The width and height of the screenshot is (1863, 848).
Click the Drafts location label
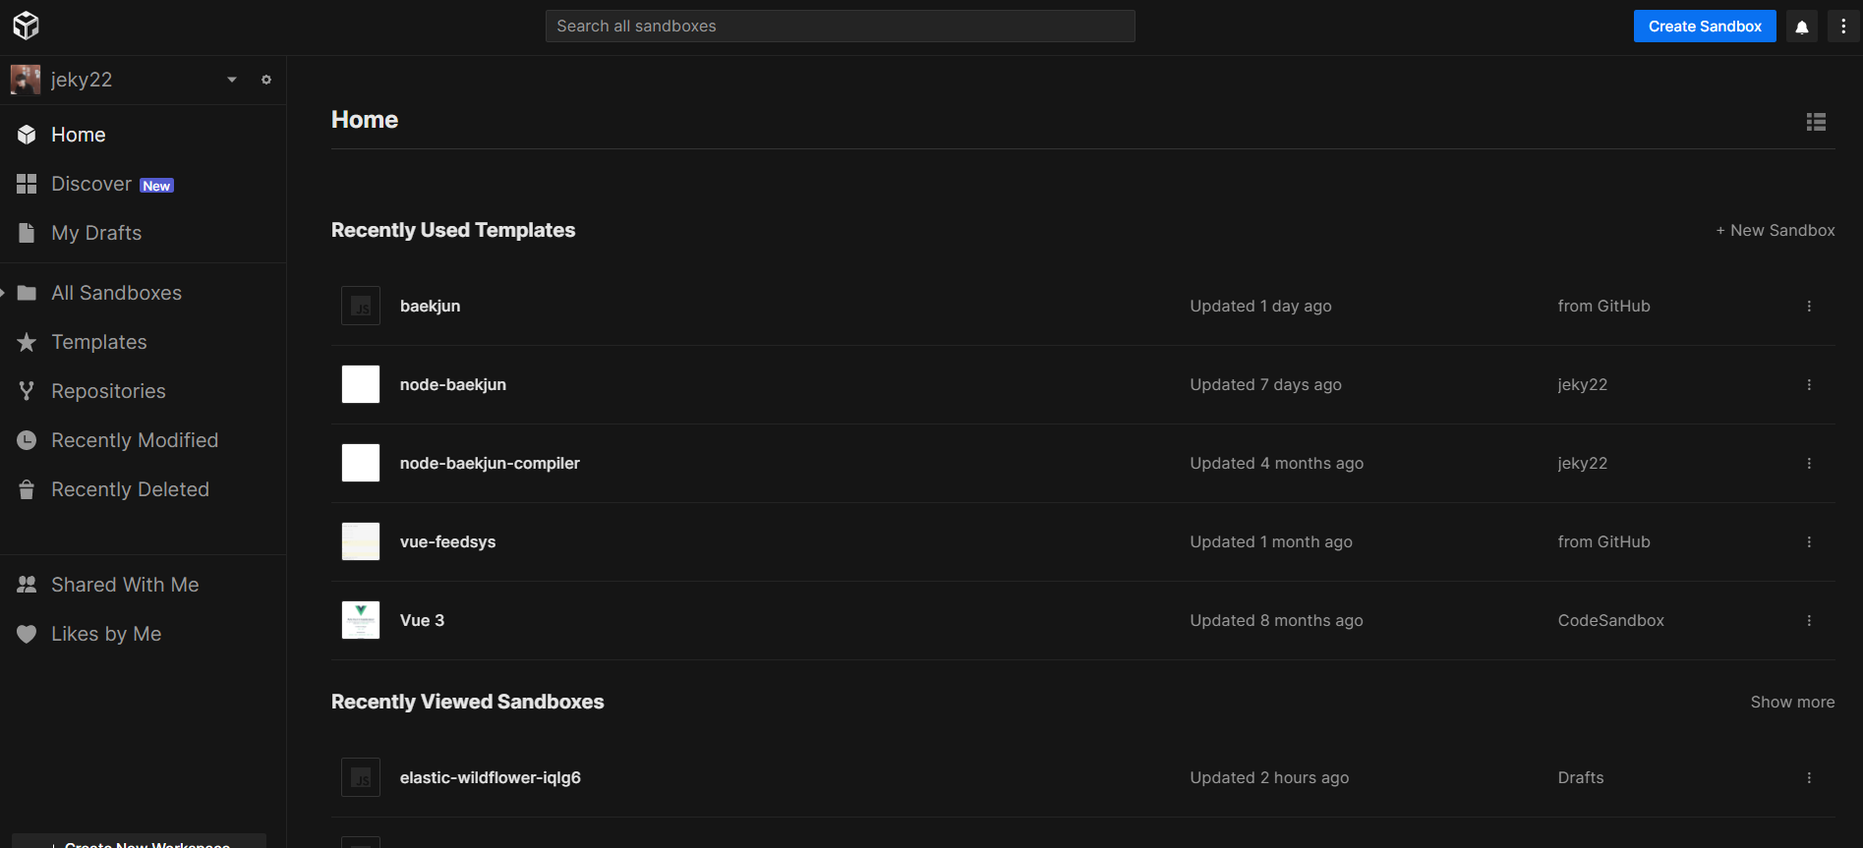pyautogui.click(x=1581, y=777)
